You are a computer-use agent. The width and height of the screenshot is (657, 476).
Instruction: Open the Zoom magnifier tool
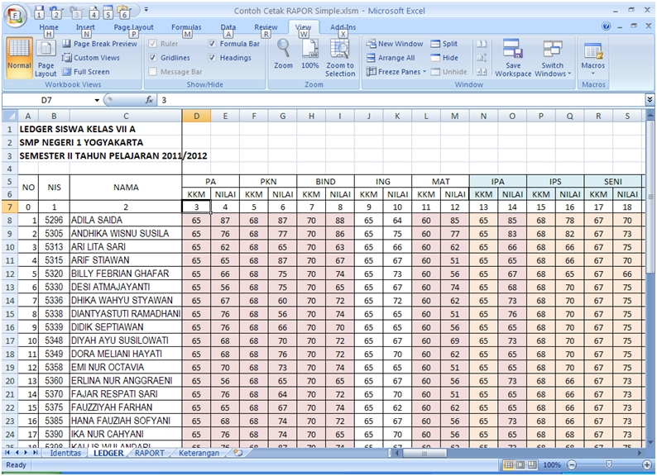tap(283, 55)
